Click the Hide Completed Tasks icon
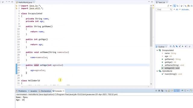Viewport: 193px width, 108px height. pyautogui.click(x=185, y=6)
